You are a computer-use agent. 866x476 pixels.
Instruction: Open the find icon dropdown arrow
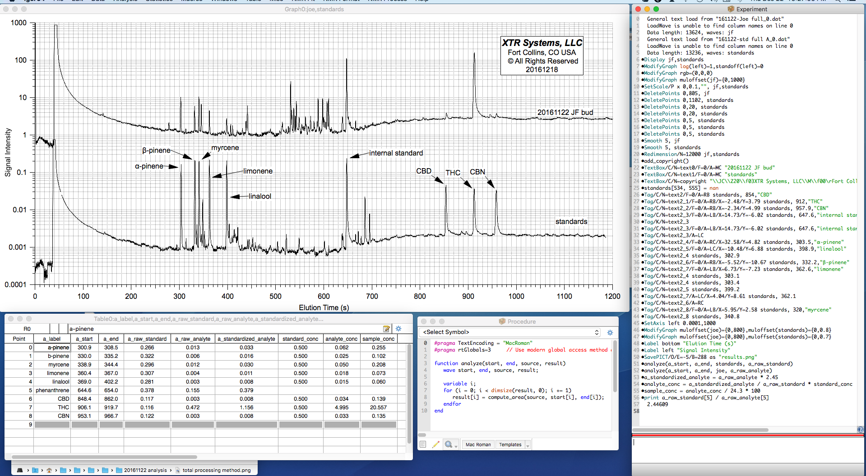coord(456,446)
